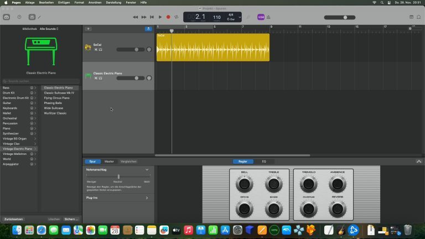Viewport: 425px width, 239px height.
Task: Click the Vergleichen button
Action: pyautogui.click(x=128, y=162)
